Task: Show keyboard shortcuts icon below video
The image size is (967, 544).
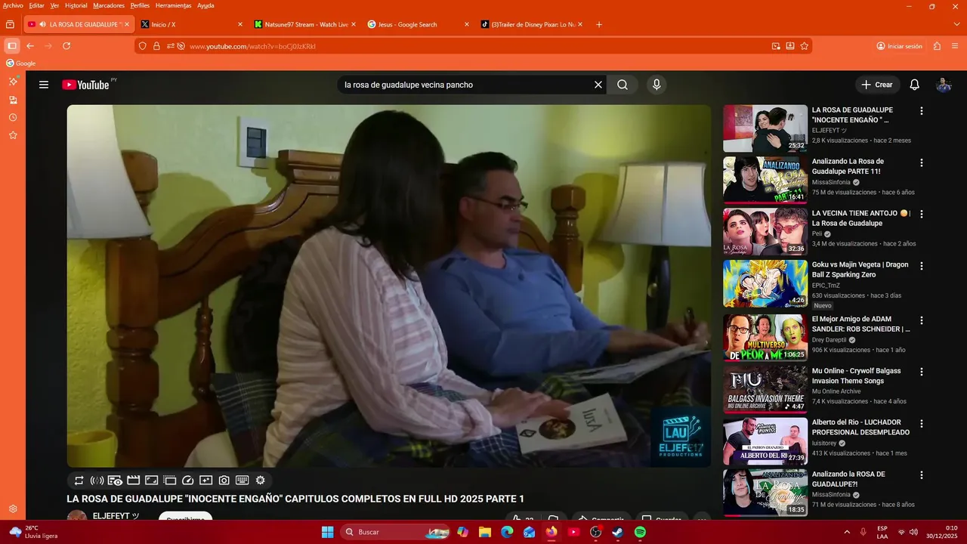Action: click(243, 480)
